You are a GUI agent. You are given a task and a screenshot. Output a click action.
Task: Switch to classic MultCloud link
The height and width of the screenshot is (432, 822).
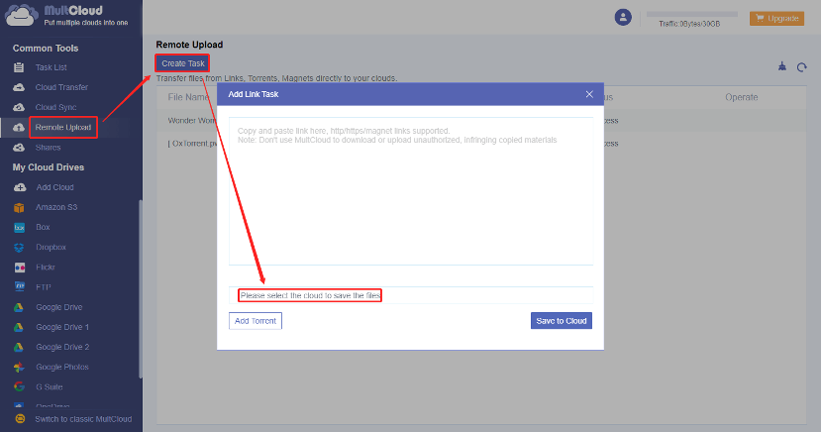(83, 419)
